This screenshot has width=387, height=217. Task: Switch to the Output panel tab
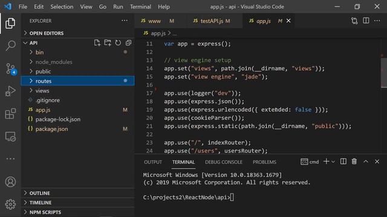click(153, 162)
